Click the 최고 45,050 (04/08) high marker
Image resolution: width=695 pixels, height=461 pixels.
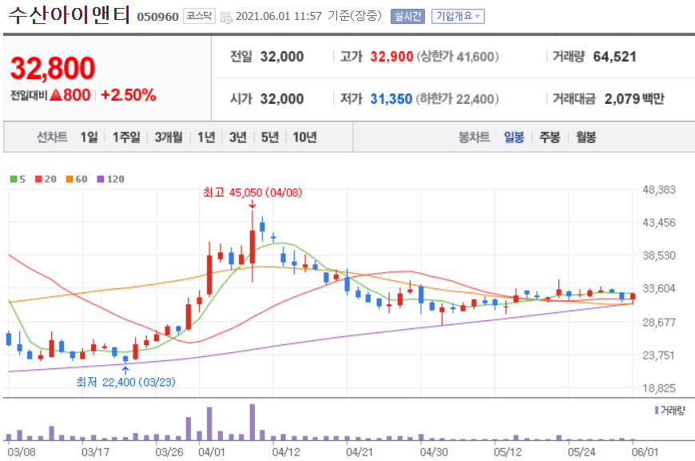point(252,193)
